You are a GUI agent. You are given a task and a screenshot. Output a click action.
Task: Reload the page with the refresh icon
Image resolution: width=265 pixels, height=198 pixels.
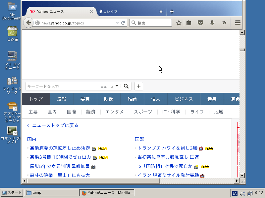[123, 23]
